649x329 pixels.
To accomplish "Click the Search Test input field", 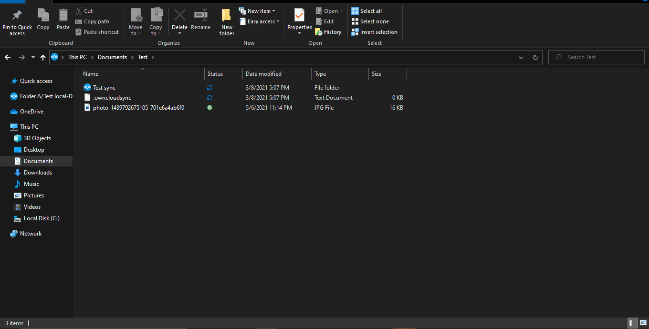I will [597, 57].
